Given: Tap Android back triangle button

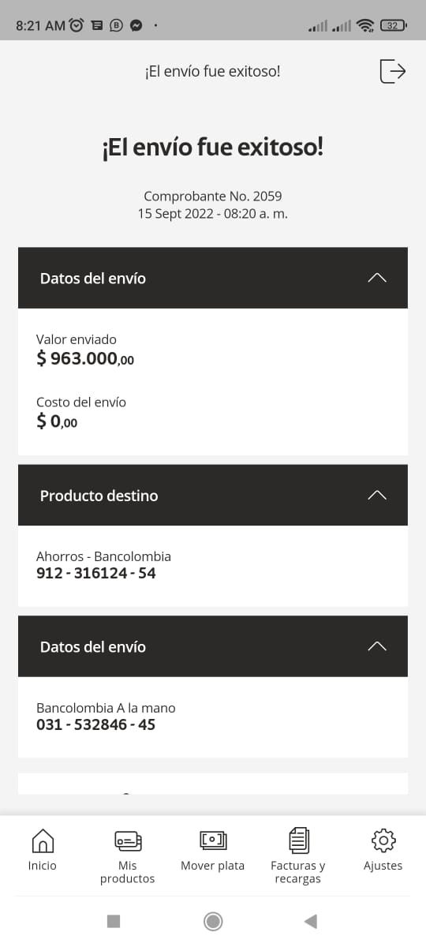Looking at the screenshot, I should 311,921.
